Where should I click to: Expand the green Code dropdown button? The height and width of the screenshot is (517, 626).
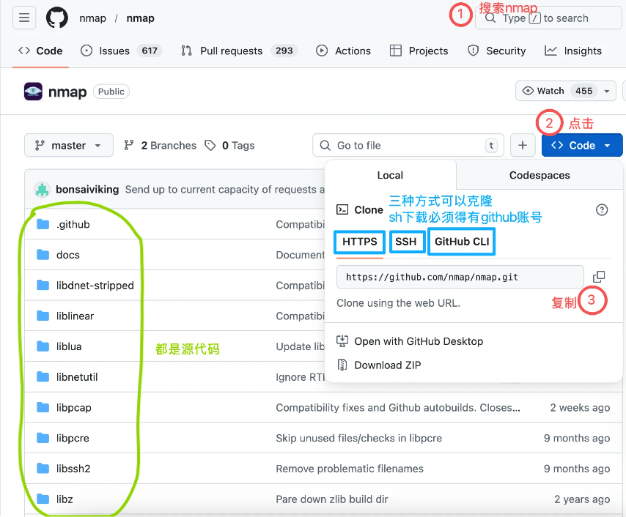pos(581,145)
